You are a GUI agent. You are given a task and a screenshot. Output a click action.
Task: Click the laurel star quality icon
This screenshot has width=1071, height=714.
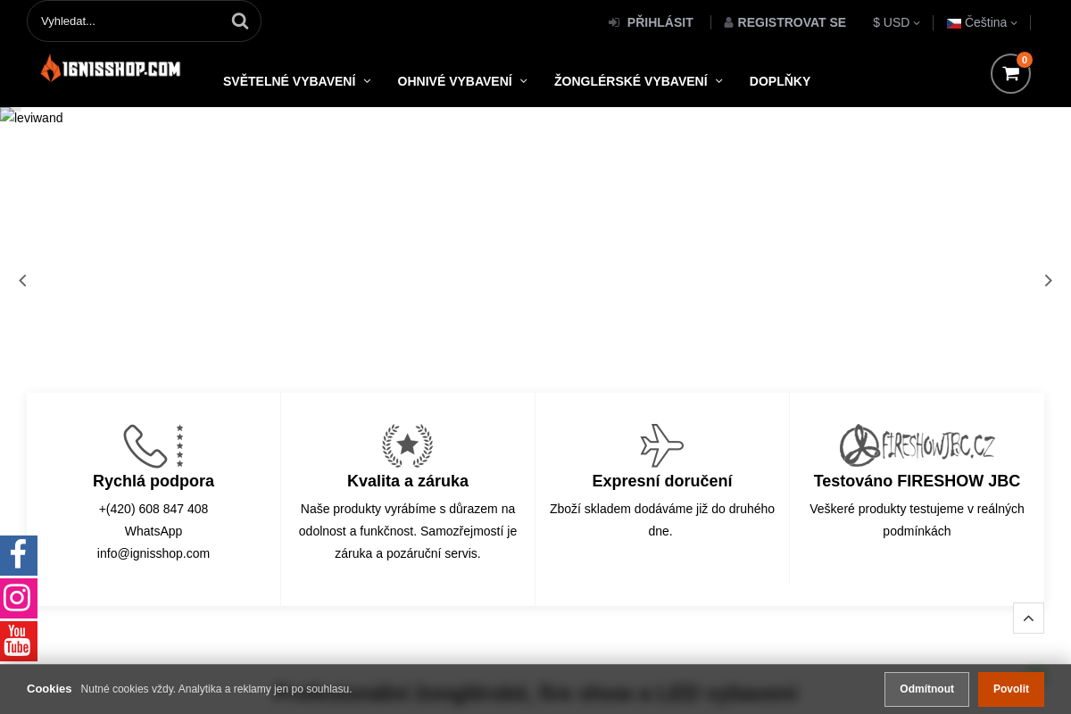point(408,445)
